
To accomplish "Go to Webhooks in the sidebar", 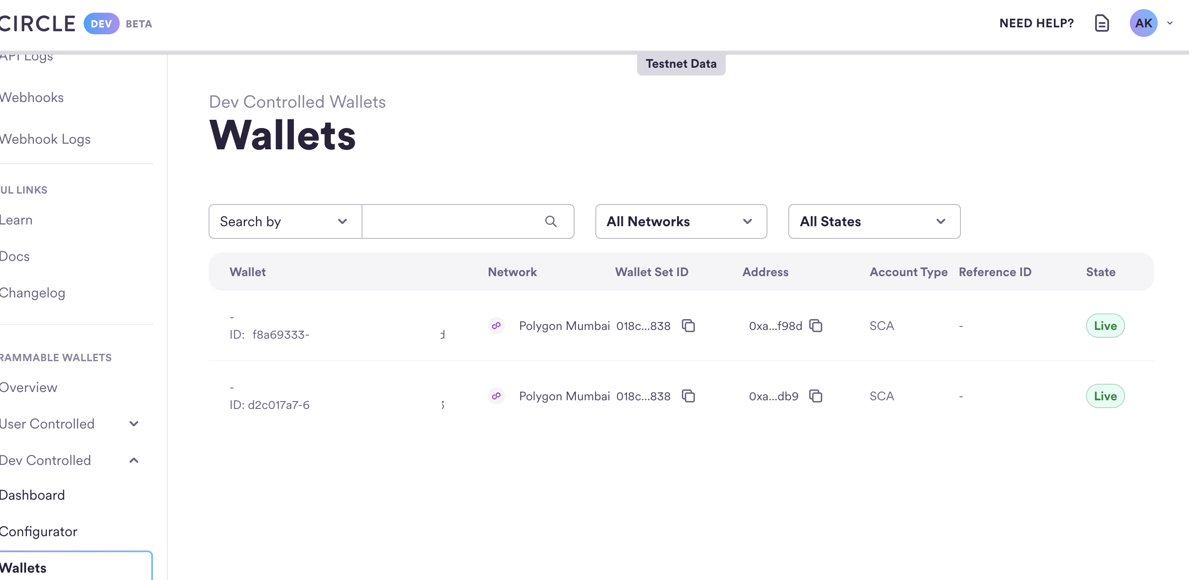I will pyautogui.click(x=32, y=98).
